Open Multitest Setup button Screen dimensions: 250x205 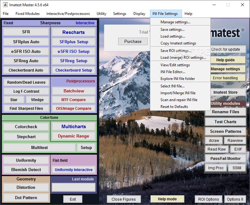tap(86, 147)
